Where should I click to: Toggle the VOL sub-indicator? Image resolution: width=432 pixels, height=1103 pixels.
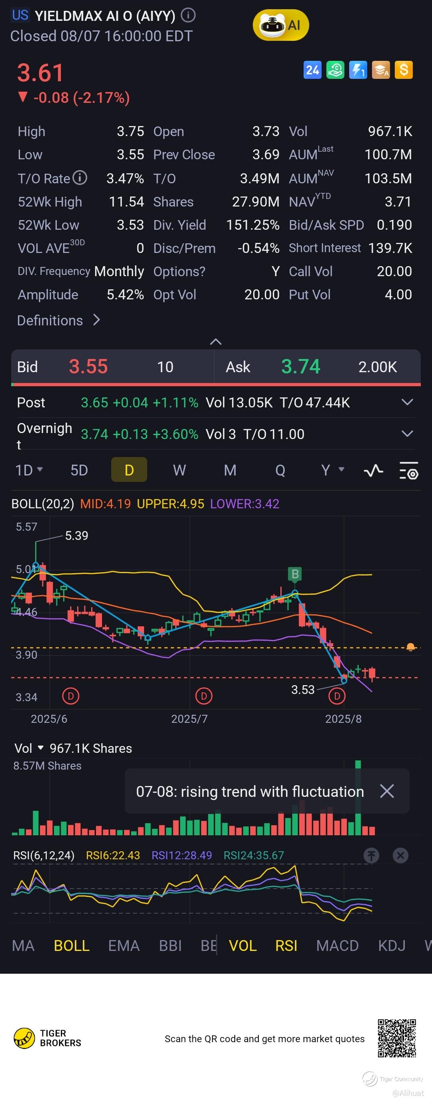[243, 945]
